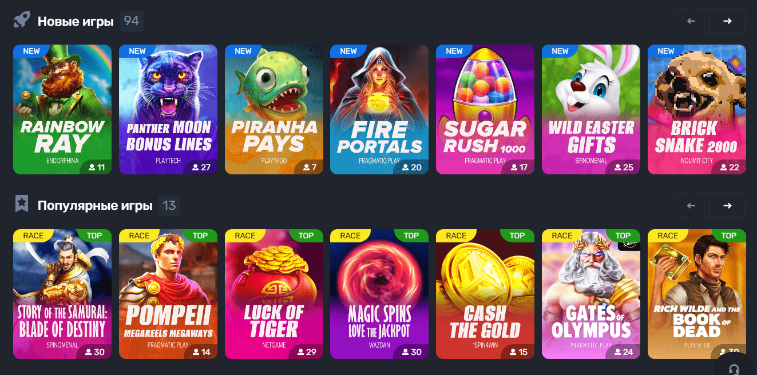Open the Популярные игры section heading
This screenshot has width=757, height=375.
coord(95,205)
